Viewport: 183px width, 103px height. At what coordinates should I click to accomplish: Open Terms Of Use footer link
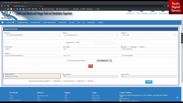click(x=96, y=96)
